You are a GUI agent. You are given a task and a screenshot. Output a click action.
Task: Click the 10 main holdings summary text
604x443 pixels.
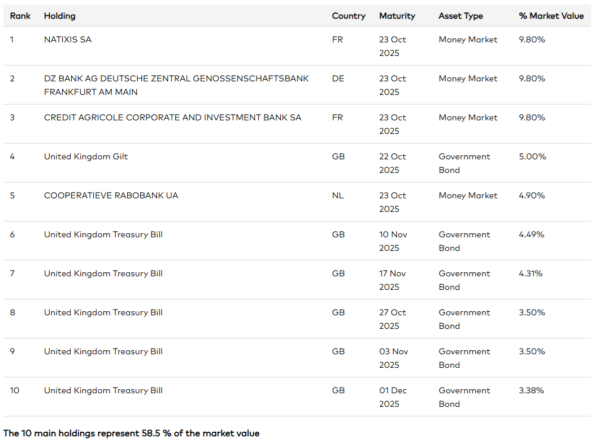coord(132,433)
